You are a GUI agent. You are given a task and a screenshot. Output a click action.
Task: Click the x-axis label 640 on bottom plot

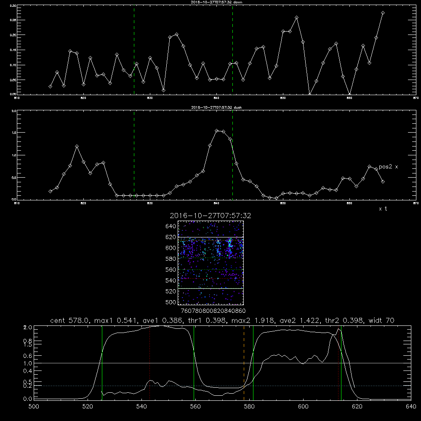coord(411,407)
